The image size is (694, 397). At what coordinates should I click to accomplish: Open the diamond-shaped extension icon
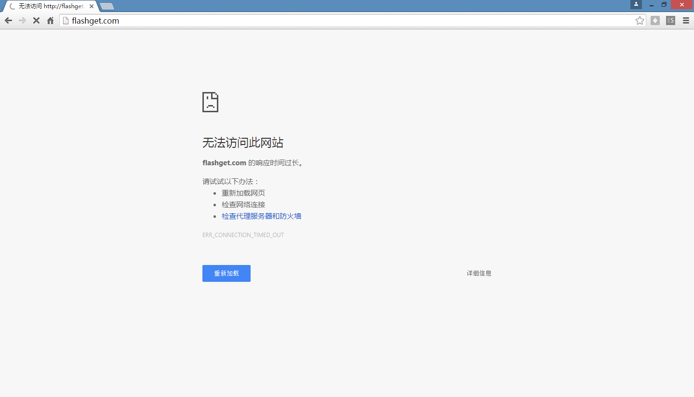pos(655,20)
